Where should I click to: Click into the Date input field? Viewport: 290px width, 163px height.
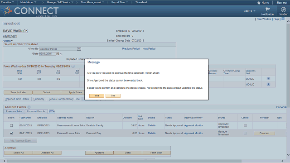(x=47, y=54)
